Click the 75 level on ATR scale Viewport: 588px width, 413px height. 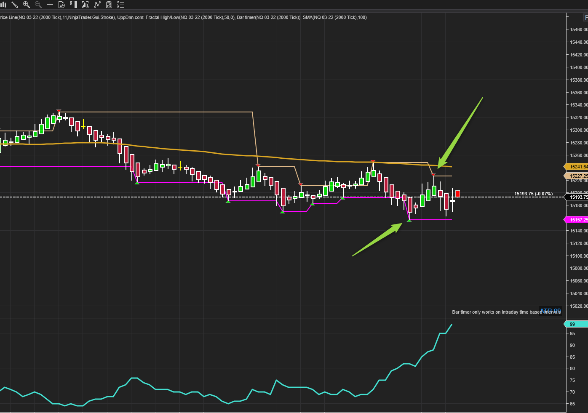coord(572,380)
